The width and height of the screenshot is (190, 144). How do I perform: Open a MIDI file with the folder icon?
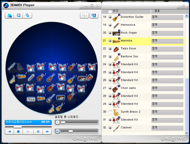tap(9, 16)
